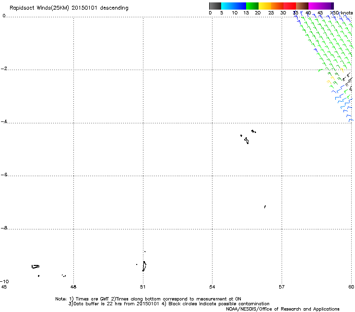Image resolution: width=355 pixels, height=312 pixels.
Task: Click the note line starting 'Note: 1) Times are GMT'
Action: 148,299
